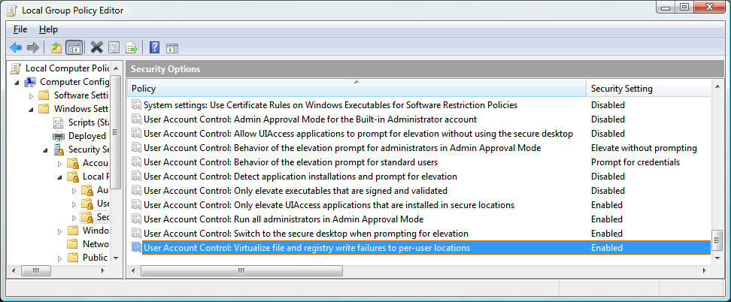Open the blue Help question mark icon
731x302 pixels.
pyautogui.click(x=155, y=47)
